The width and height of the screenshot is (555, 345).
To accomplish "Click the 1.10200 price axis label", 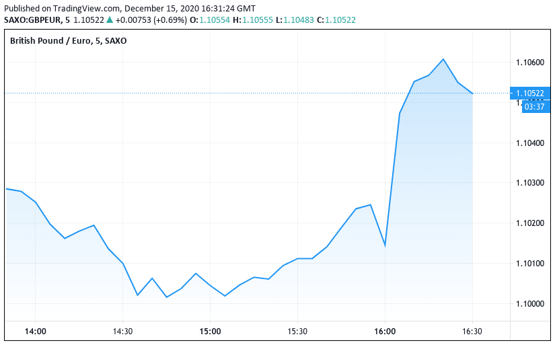I will 530,223.
